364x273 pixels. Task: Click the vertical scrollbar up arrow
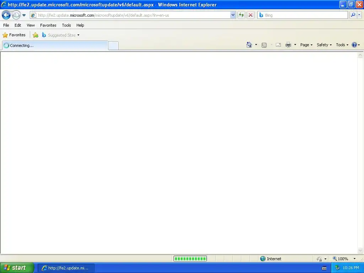(x=360, y=55)
